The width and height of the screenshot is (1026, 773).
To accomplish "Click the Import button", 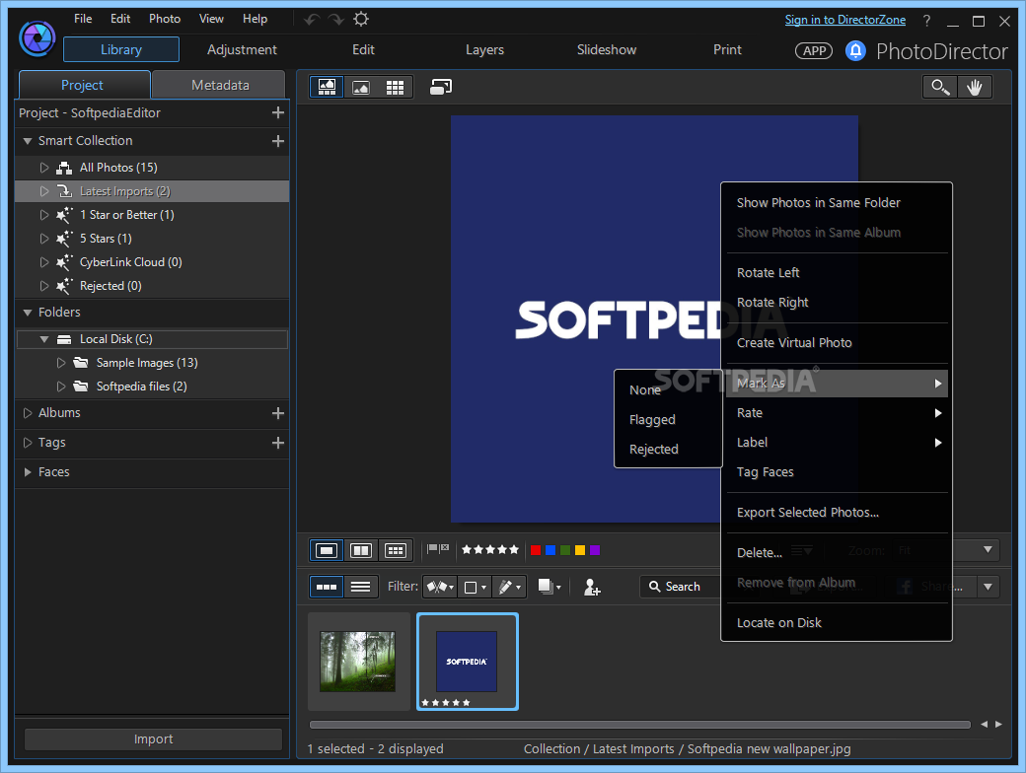I will (153, 739).
